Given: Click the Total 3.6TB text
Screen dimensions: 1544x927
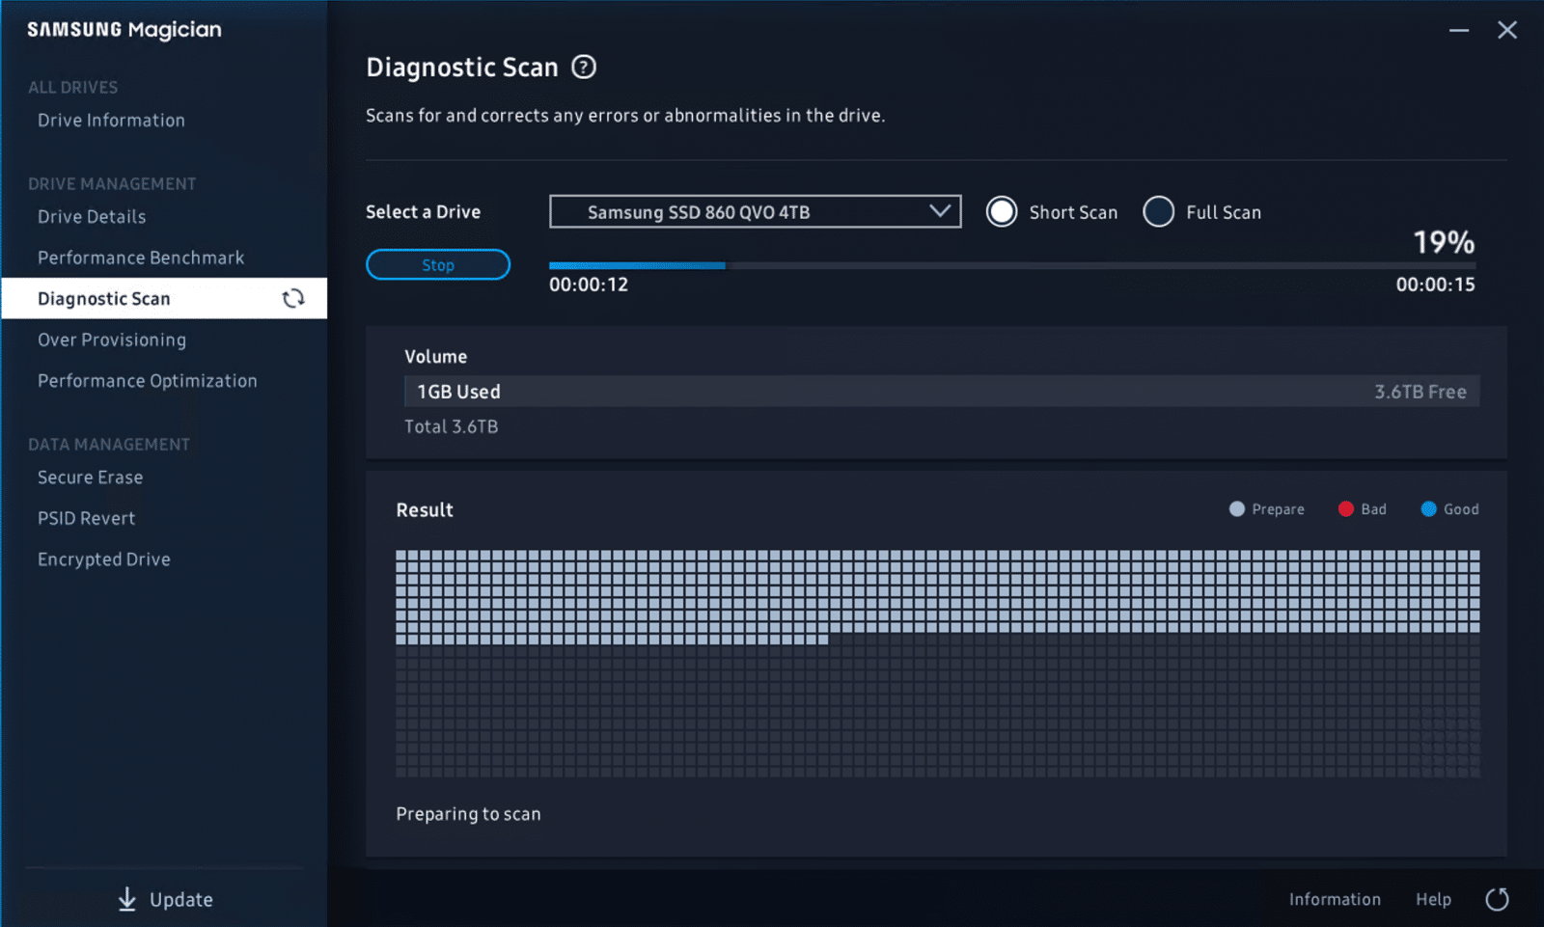Looking at the screenshot, I should [x=451, y=426].
